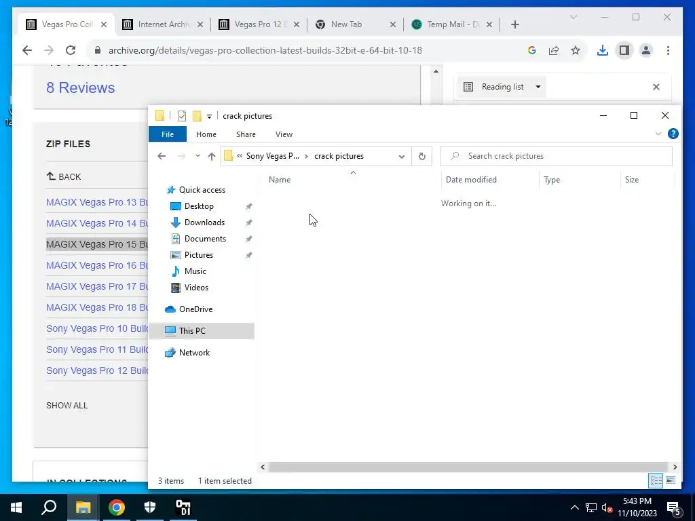
Task: Open a new Chrome tab with plus
Action: [514, 24]
